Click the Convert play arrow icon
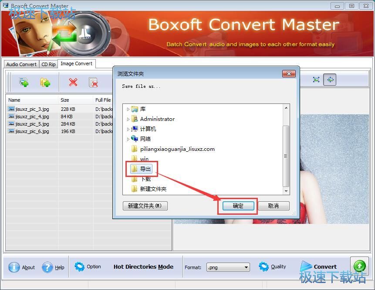Image resolution: width=375 pixels, height=290 pixels. [x=306, y=266]
